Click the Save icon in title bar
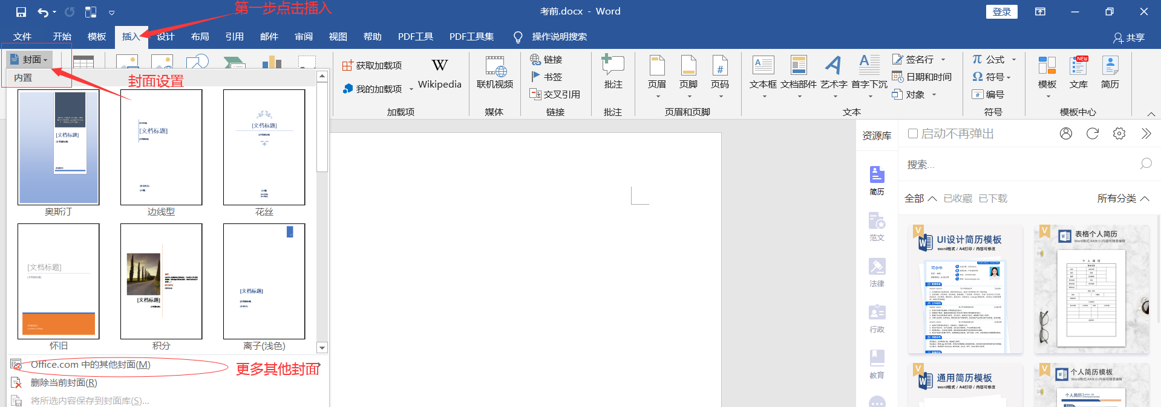 coord(21,12)
